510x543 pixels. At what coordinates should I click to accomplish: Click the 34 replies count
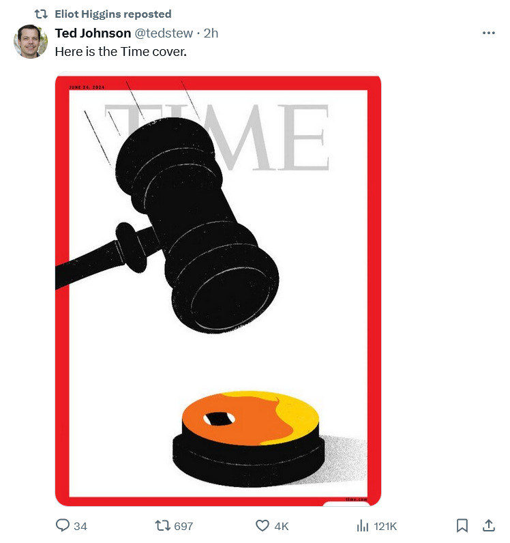[80, 527]
